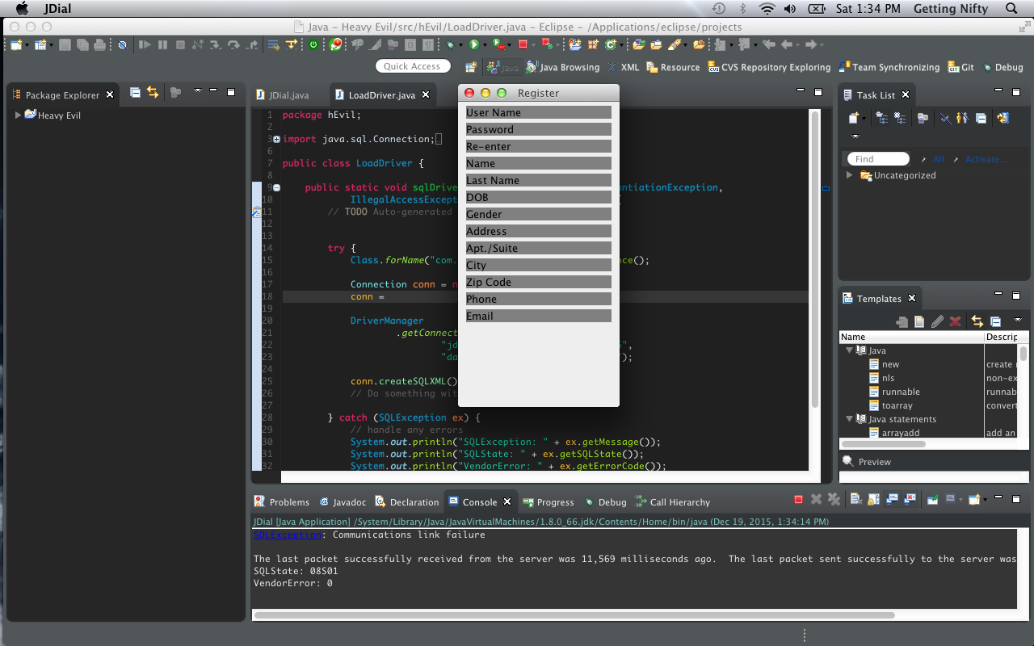Click the Step Into icon
Viewport: 1034px width, 646px height.
pyautogui.click(x=216, y=44)
